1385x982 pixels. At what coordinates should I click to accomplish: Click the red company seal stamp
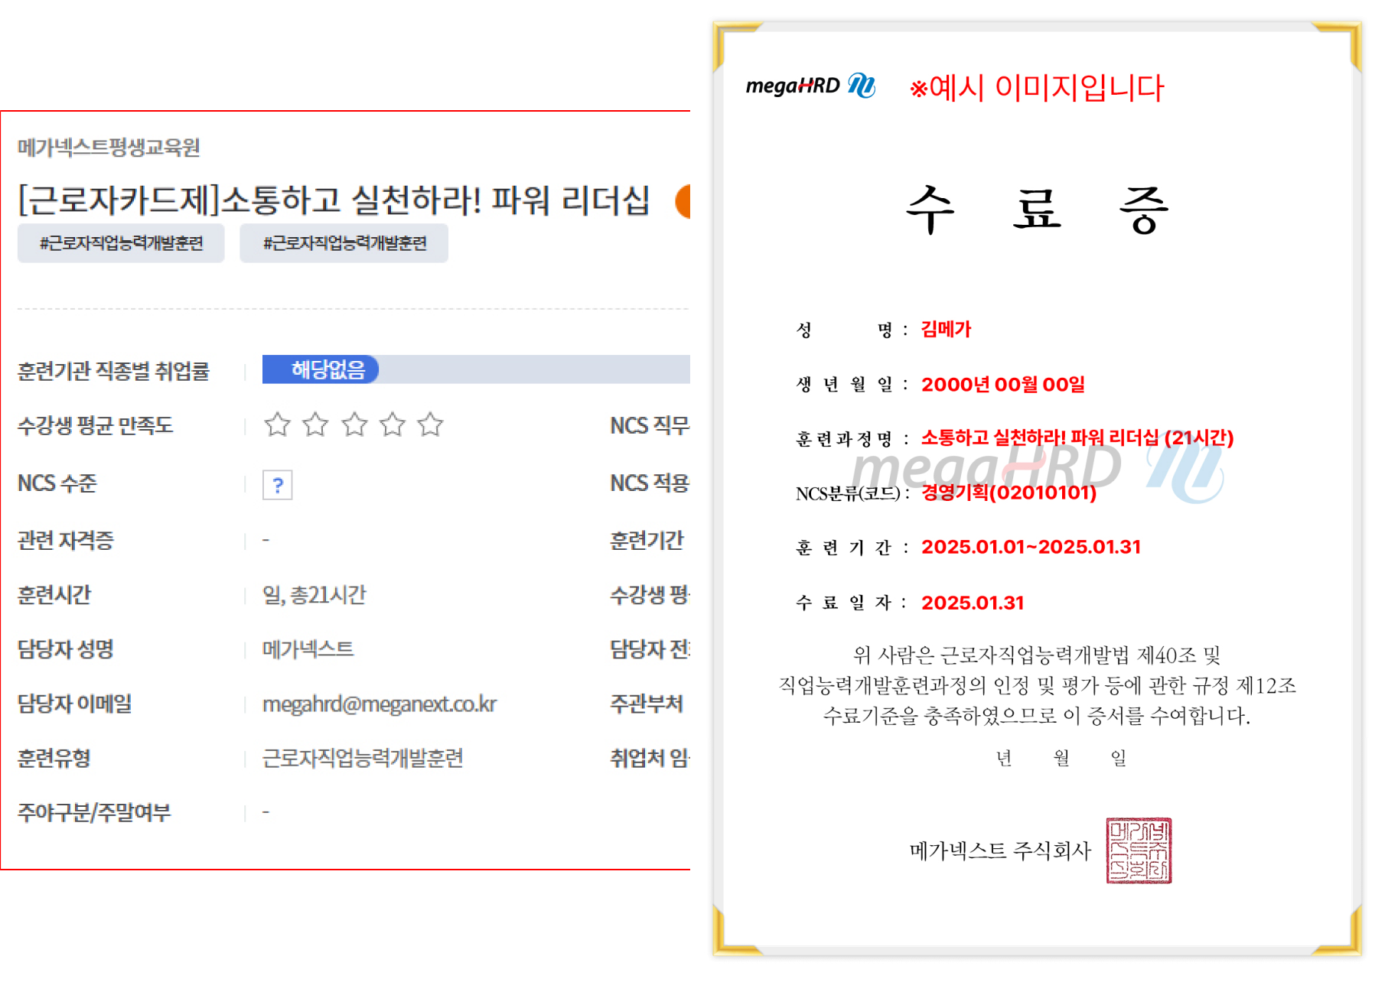click(1139, 850)
